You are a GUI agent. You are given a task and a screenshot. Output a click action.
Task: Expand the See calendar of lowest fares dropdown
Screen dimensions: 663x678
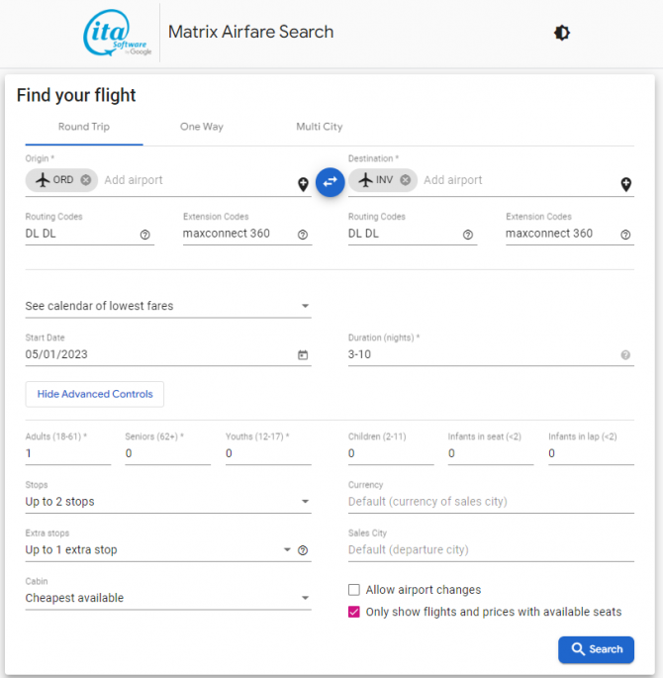(168, 306)
